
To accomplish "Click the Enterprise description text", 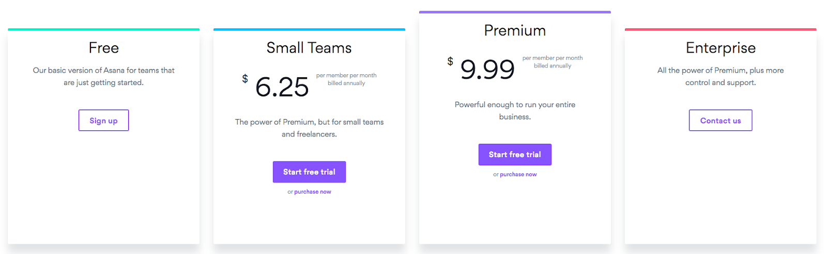I will [x=721, y=76].
